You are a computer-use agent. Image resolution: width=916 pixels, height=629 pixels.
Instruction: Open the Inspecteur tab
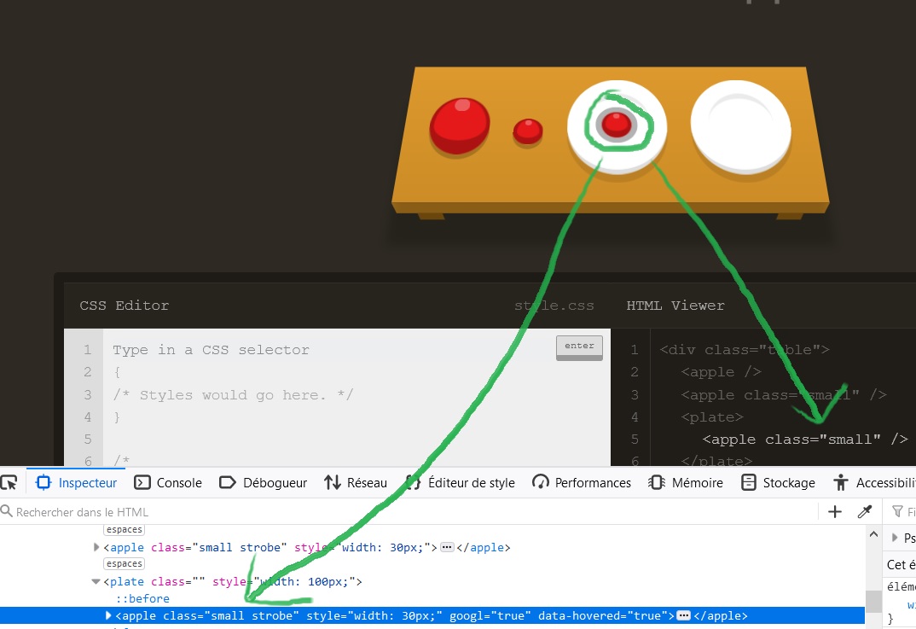77,482
